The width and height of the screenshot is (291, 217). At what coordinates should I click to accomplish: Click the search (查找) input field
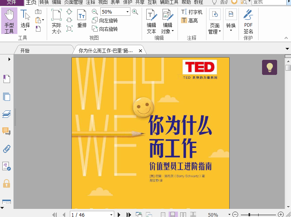269,2
